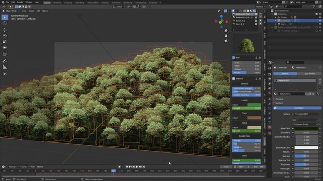Collapse the Collection tree in outliner
Screen dimensions: 323x181
[x=272, y=14]
